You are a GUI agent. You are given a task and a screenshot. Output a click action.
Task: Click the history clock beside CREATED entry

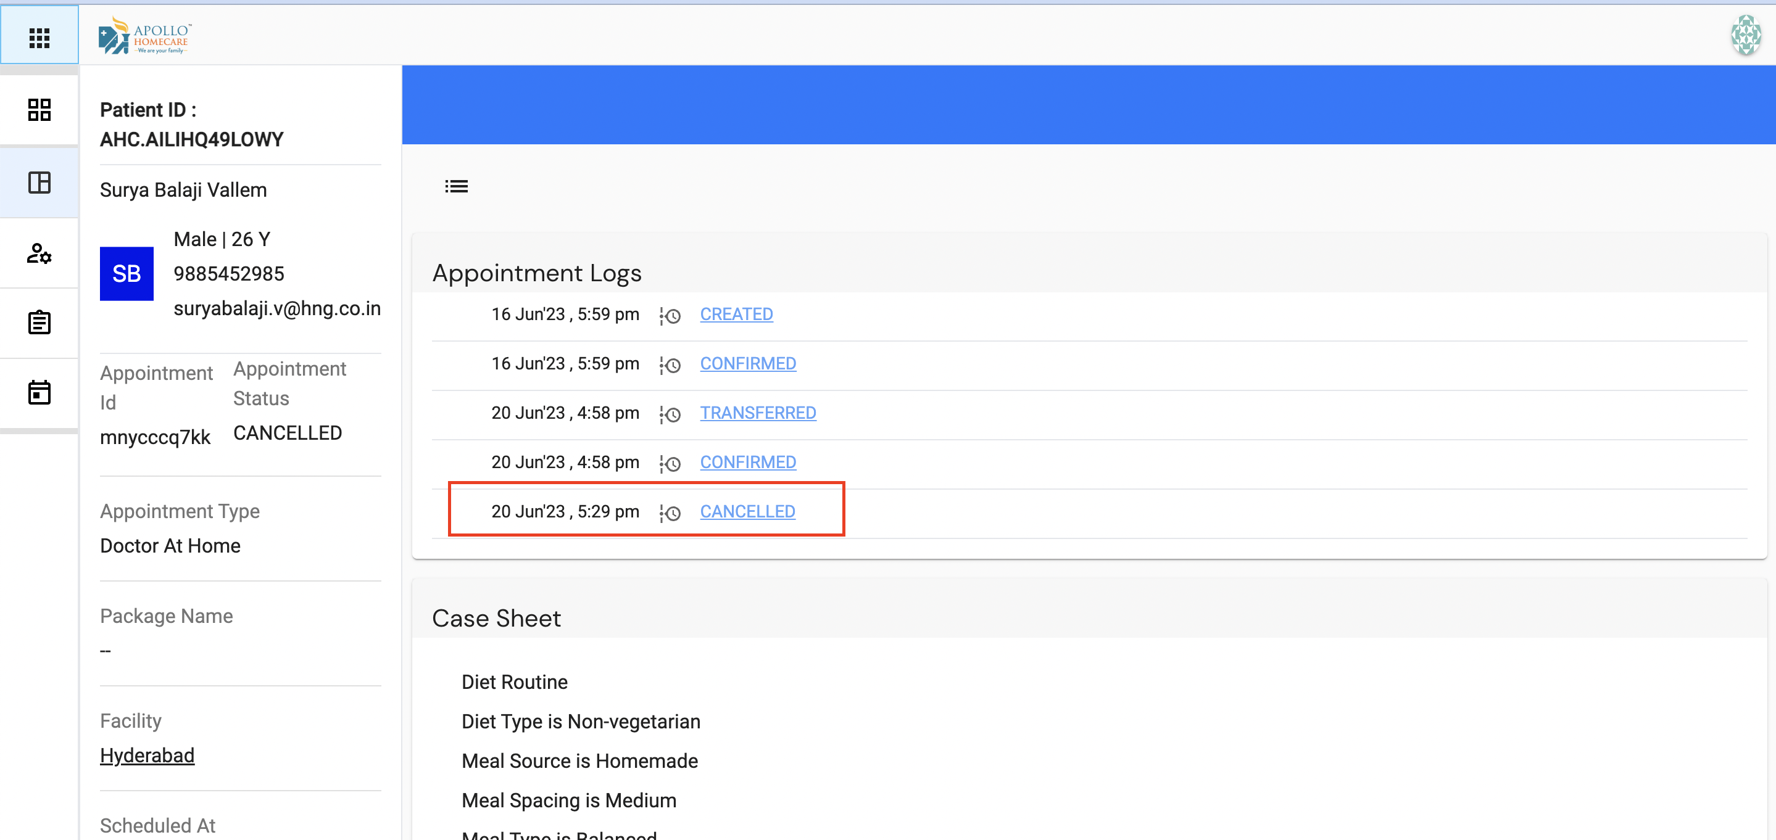coord(671,316)
